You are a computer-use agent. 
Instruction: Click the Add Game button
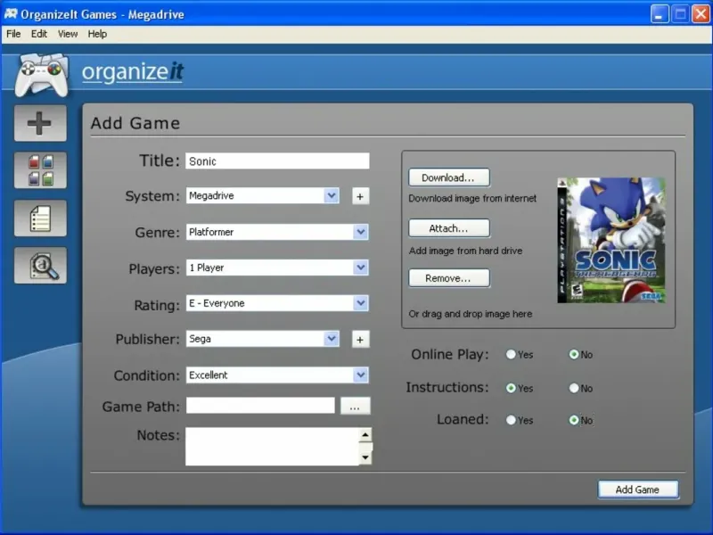pos(638,490)
